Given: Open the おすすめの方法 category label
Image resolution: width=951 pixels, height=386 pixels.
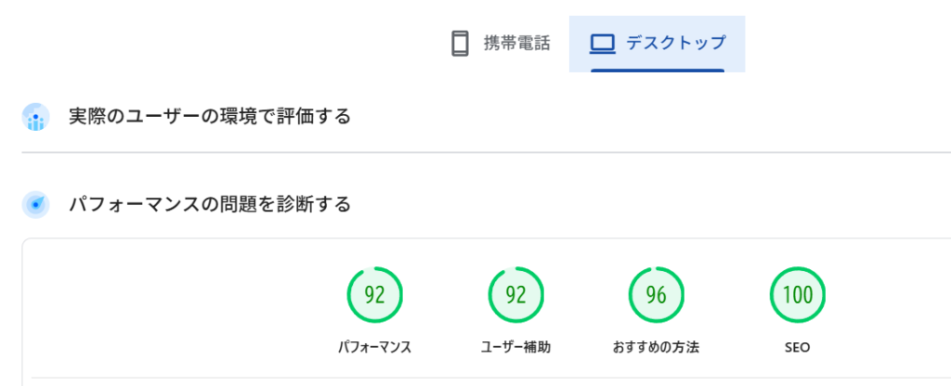Looking at the screenshot, I should point(656,348).
